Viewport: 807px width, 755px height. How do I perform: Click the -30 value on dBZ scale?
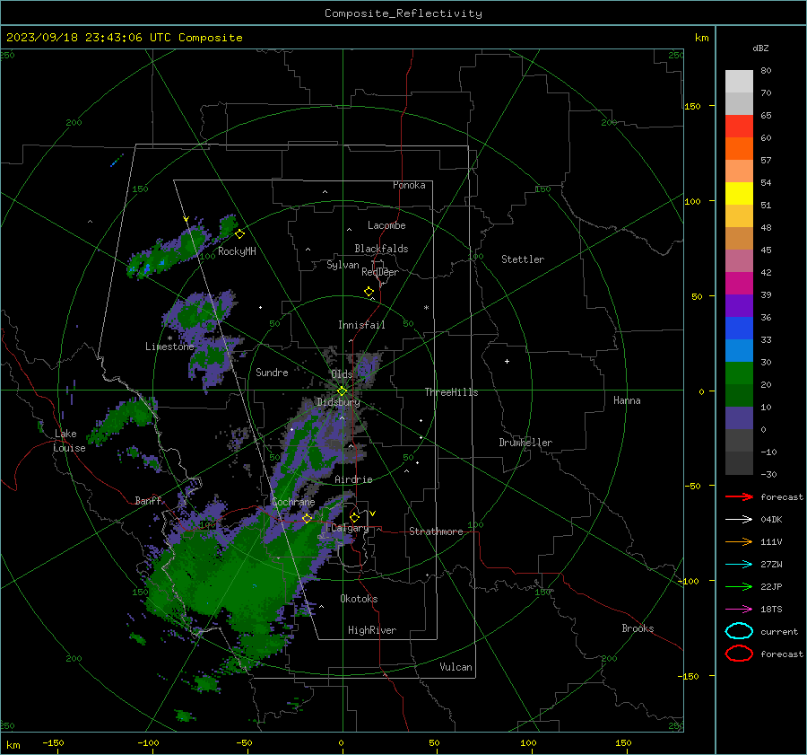(x=769, y=474)
